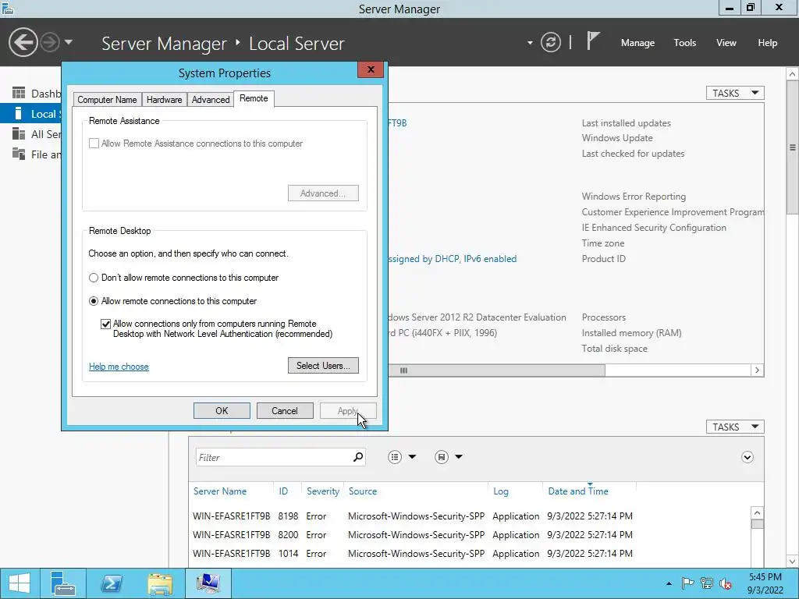Viewport: 799px width, 599px height.
Task: Click the save query icon
Action: point(442,457)
